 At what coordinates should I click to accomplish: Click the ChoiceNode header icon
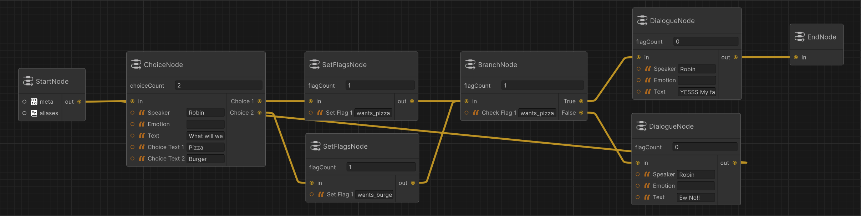coord(136,65)
